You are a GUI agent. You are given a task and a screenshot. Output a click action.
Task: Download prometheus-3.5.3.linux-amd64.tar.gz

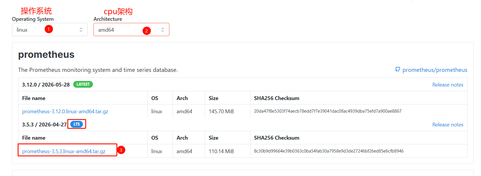(64, 151)
